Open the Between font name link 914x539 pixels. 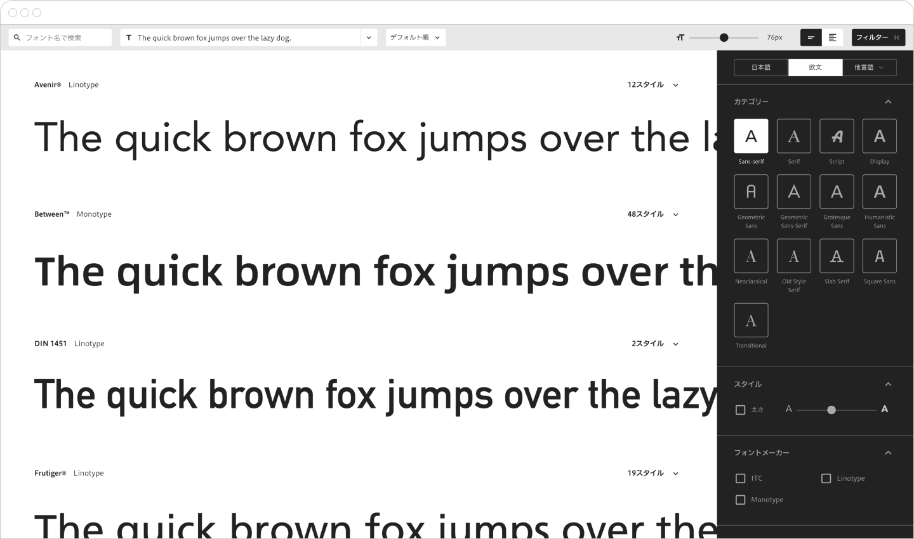(x=52, y=214)
